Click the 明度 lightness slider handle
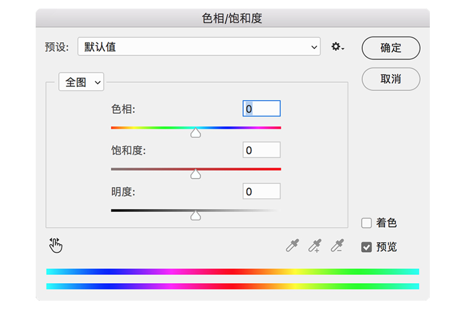Viewport: 465px width, 310px height. 195,216
